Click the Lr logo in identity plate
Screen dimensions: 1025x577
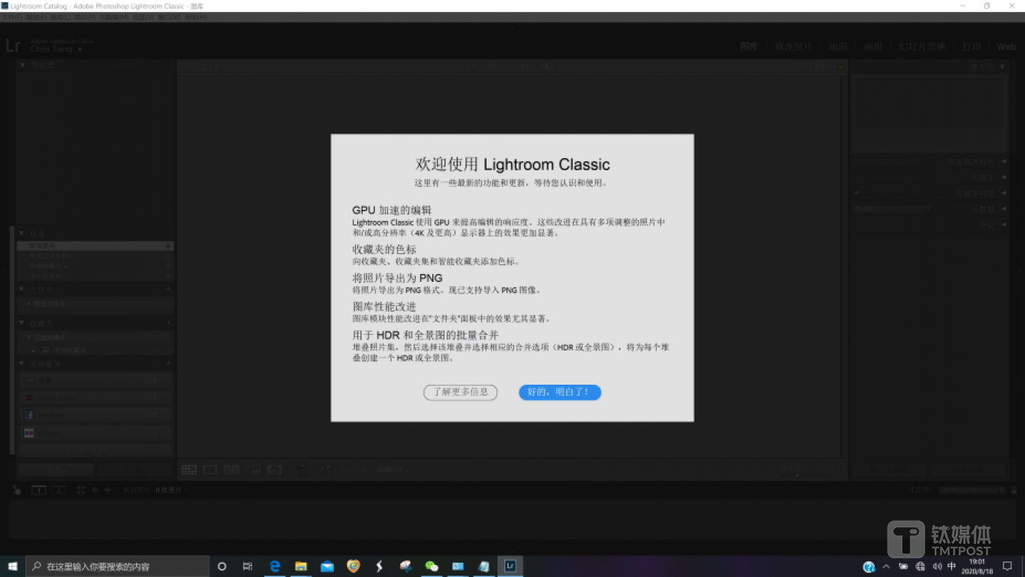(x=13, y=46)
